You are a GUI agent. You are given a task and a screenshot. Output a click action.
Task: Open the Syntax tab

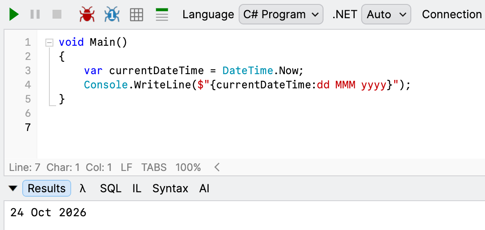[x=170, y=188]
